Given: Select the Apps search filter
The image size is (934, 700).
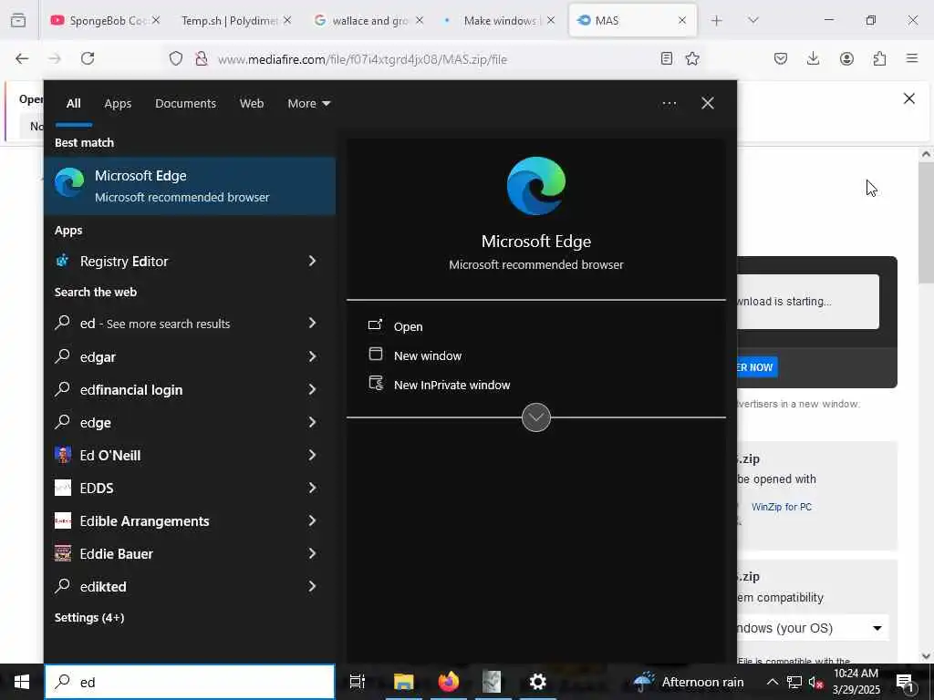Looking at the screenshot, I should pyautogui.click(x=118, y=104).
